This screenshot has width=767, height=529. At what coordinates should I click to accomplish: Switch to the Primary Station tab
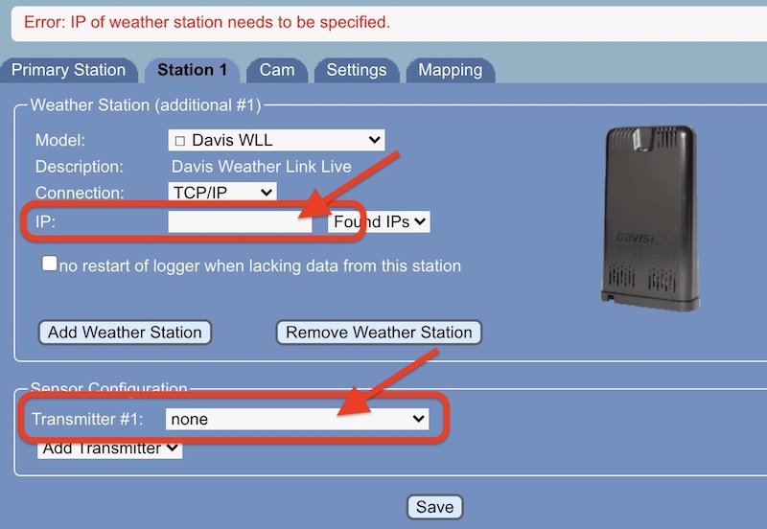[68, 70]
